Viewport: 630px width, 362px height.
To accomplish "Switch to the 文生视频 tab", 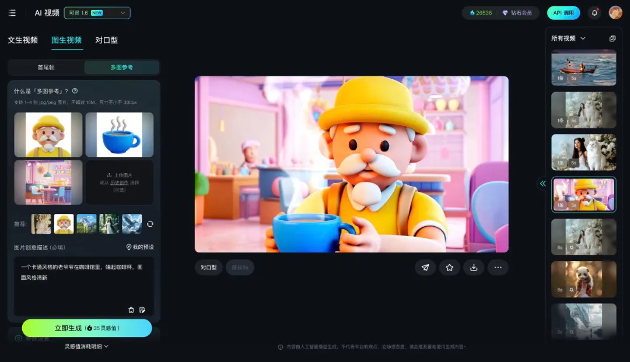I will point(23,40).
